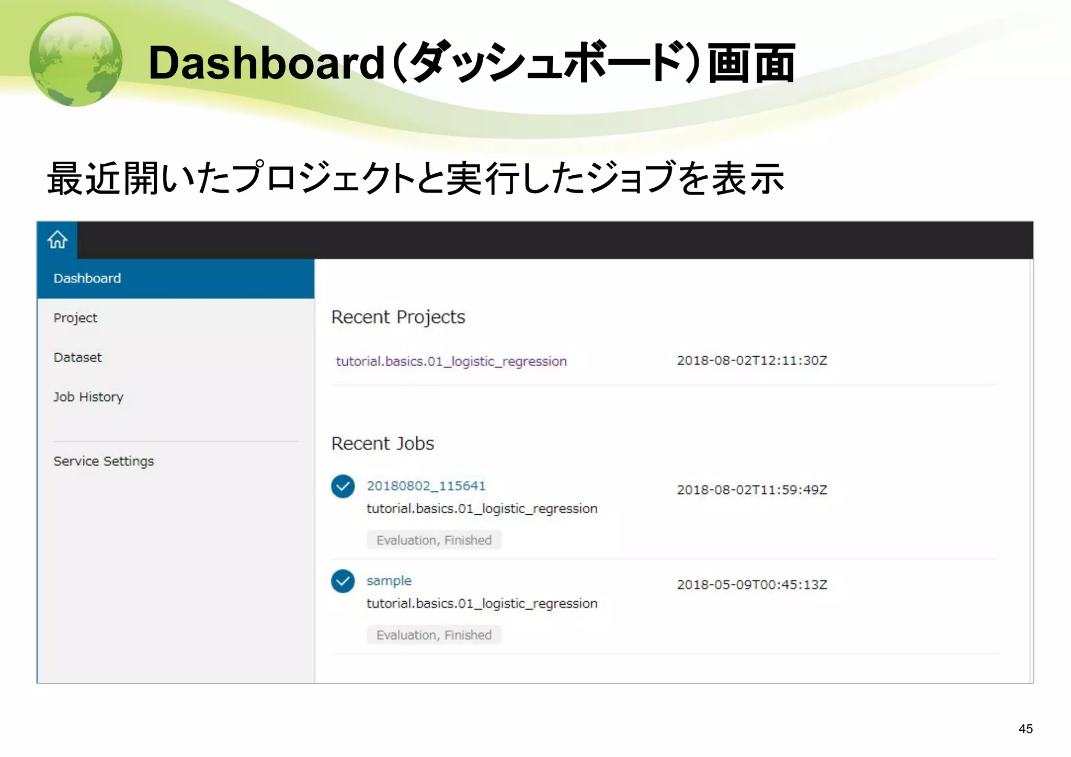Image resolution: width=1071 pixels, height=757 pixels.
Task: View the Job History page
Action: pyautogui.click(x=88, y=397)
